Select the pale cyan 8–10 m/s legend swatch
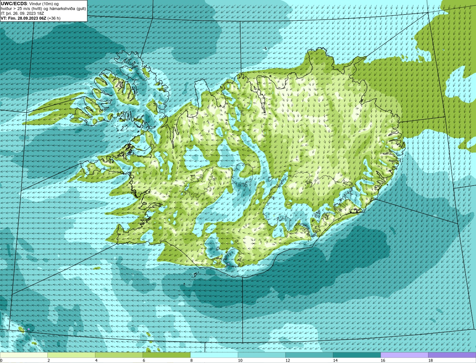 214,355
